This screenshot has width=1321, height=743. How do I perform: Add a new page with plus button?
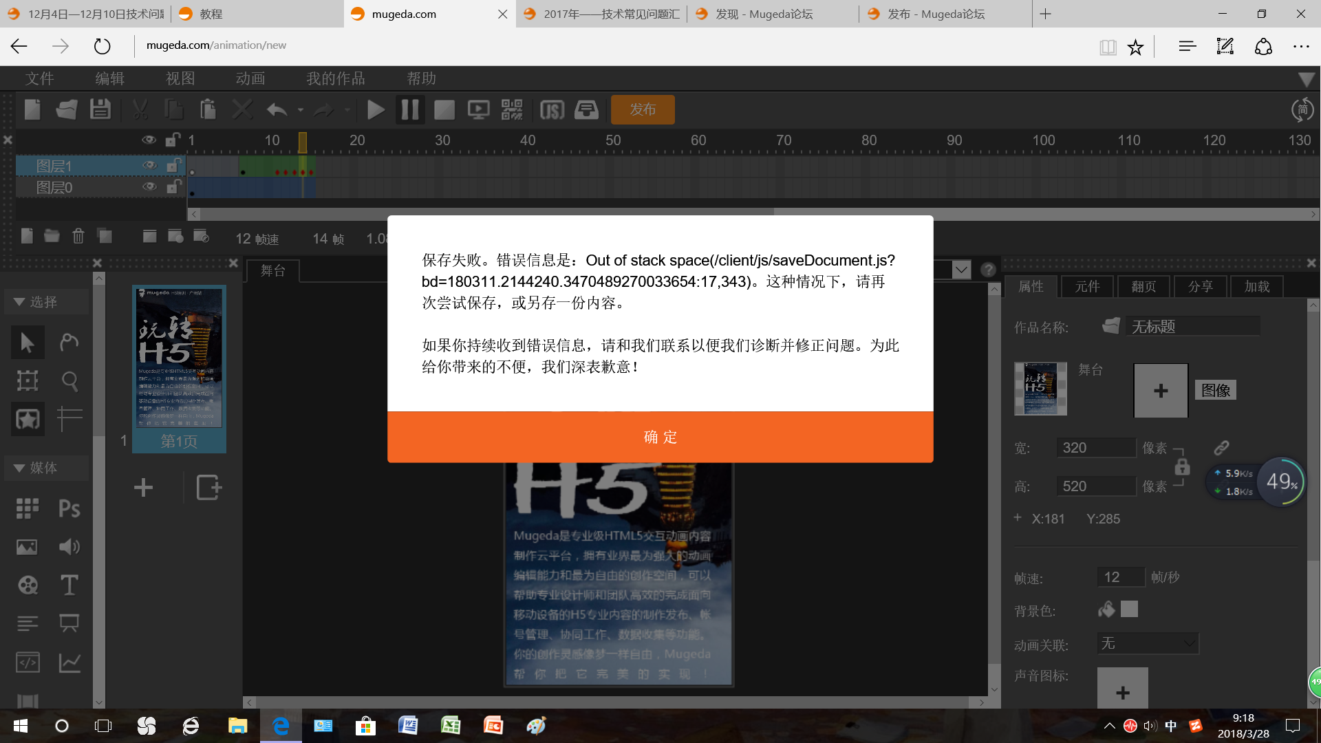[x=143, y=488]
